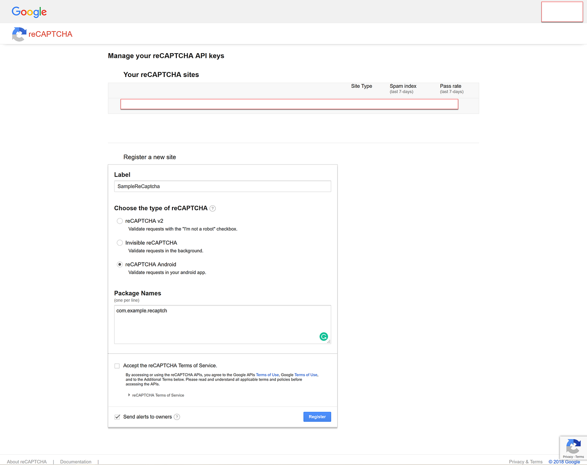Select the Invisible reCAPTCHA option
The width and height of the screenshot is (587, 465).
coord(119,243)
